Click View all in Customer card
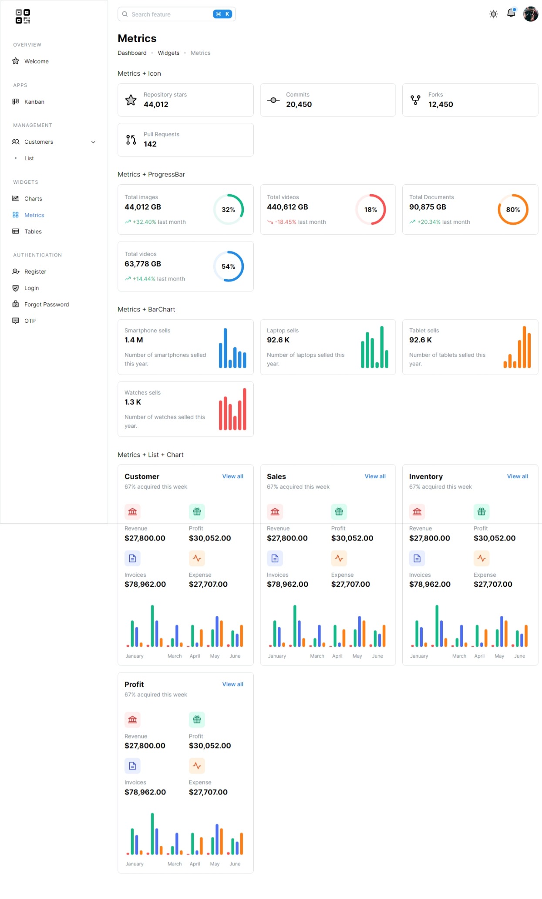The image size is (542, 899). pos(233,477)
